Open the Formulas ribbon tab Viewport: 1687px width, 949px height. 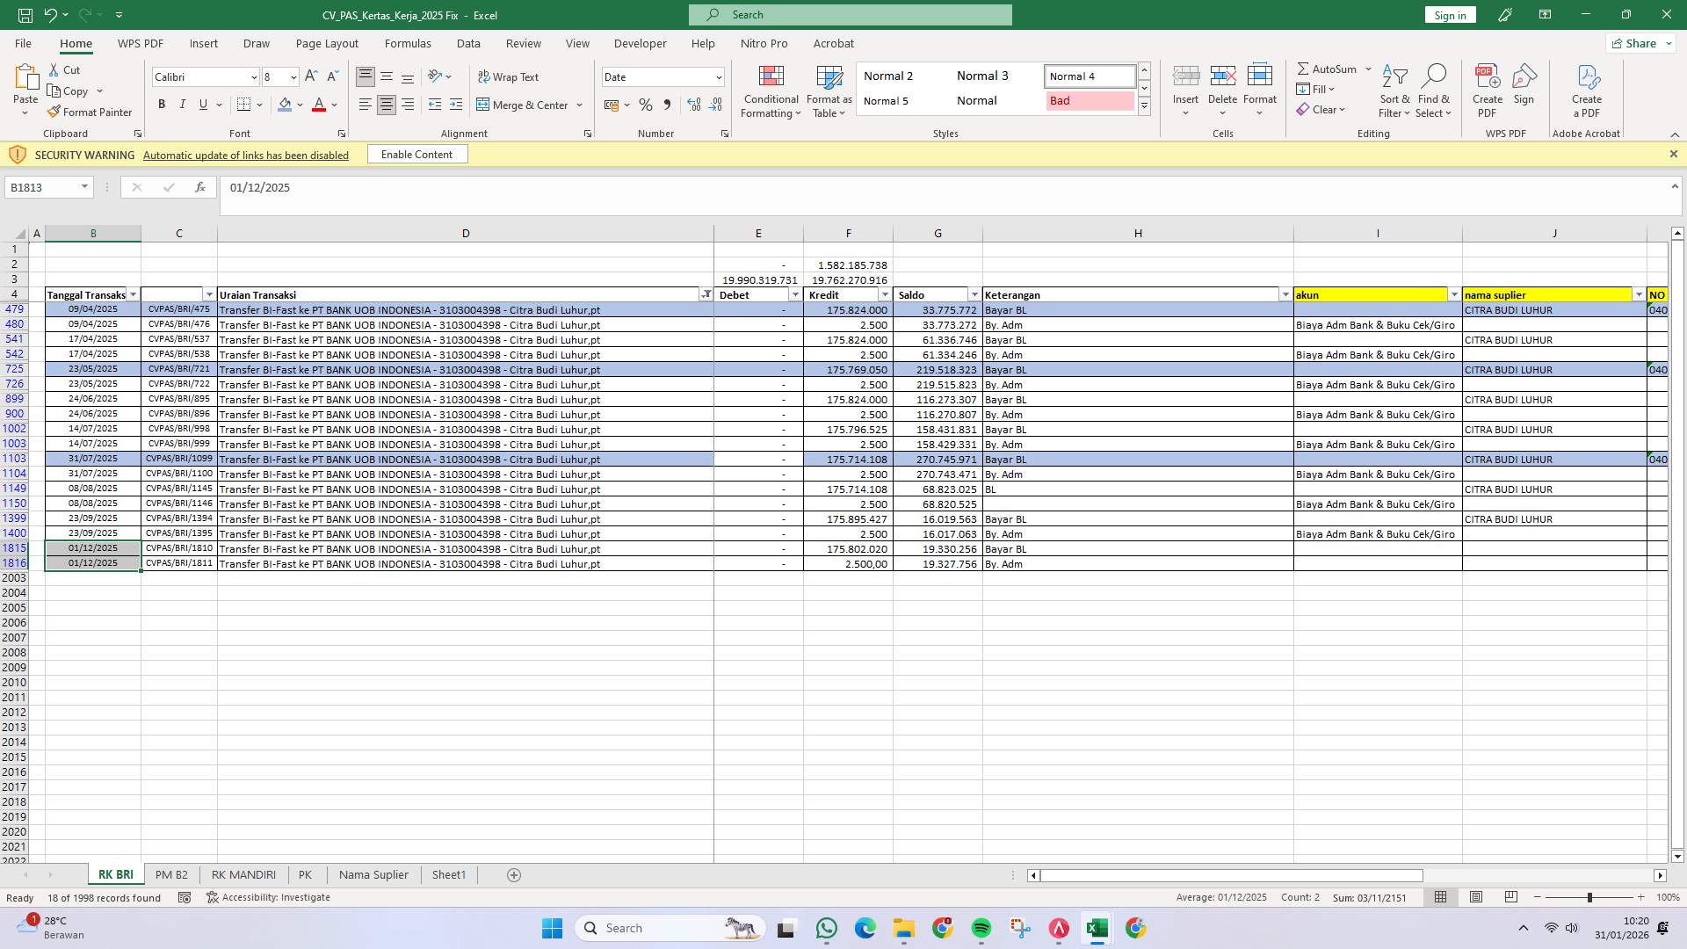tap(408, 43)
